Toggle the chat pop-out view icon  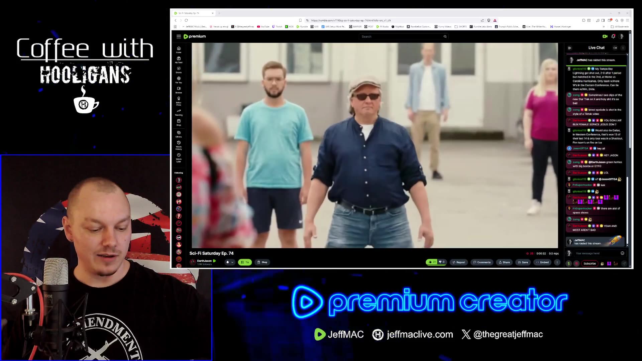coord(615,48)
